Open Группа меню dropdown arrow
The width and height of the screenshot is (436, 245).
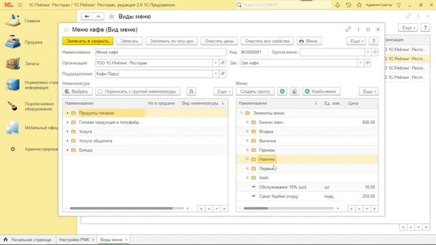coord(368,52)
